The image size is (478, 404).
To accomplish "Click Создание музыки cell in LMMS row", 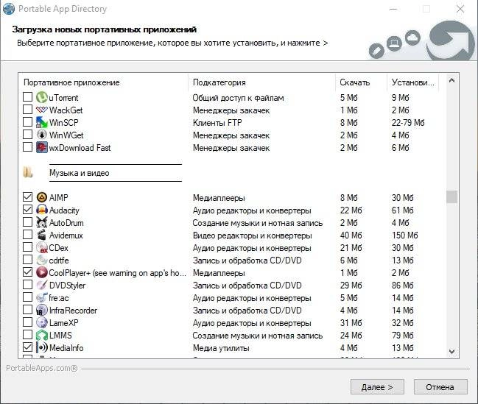I will point(258,336).
